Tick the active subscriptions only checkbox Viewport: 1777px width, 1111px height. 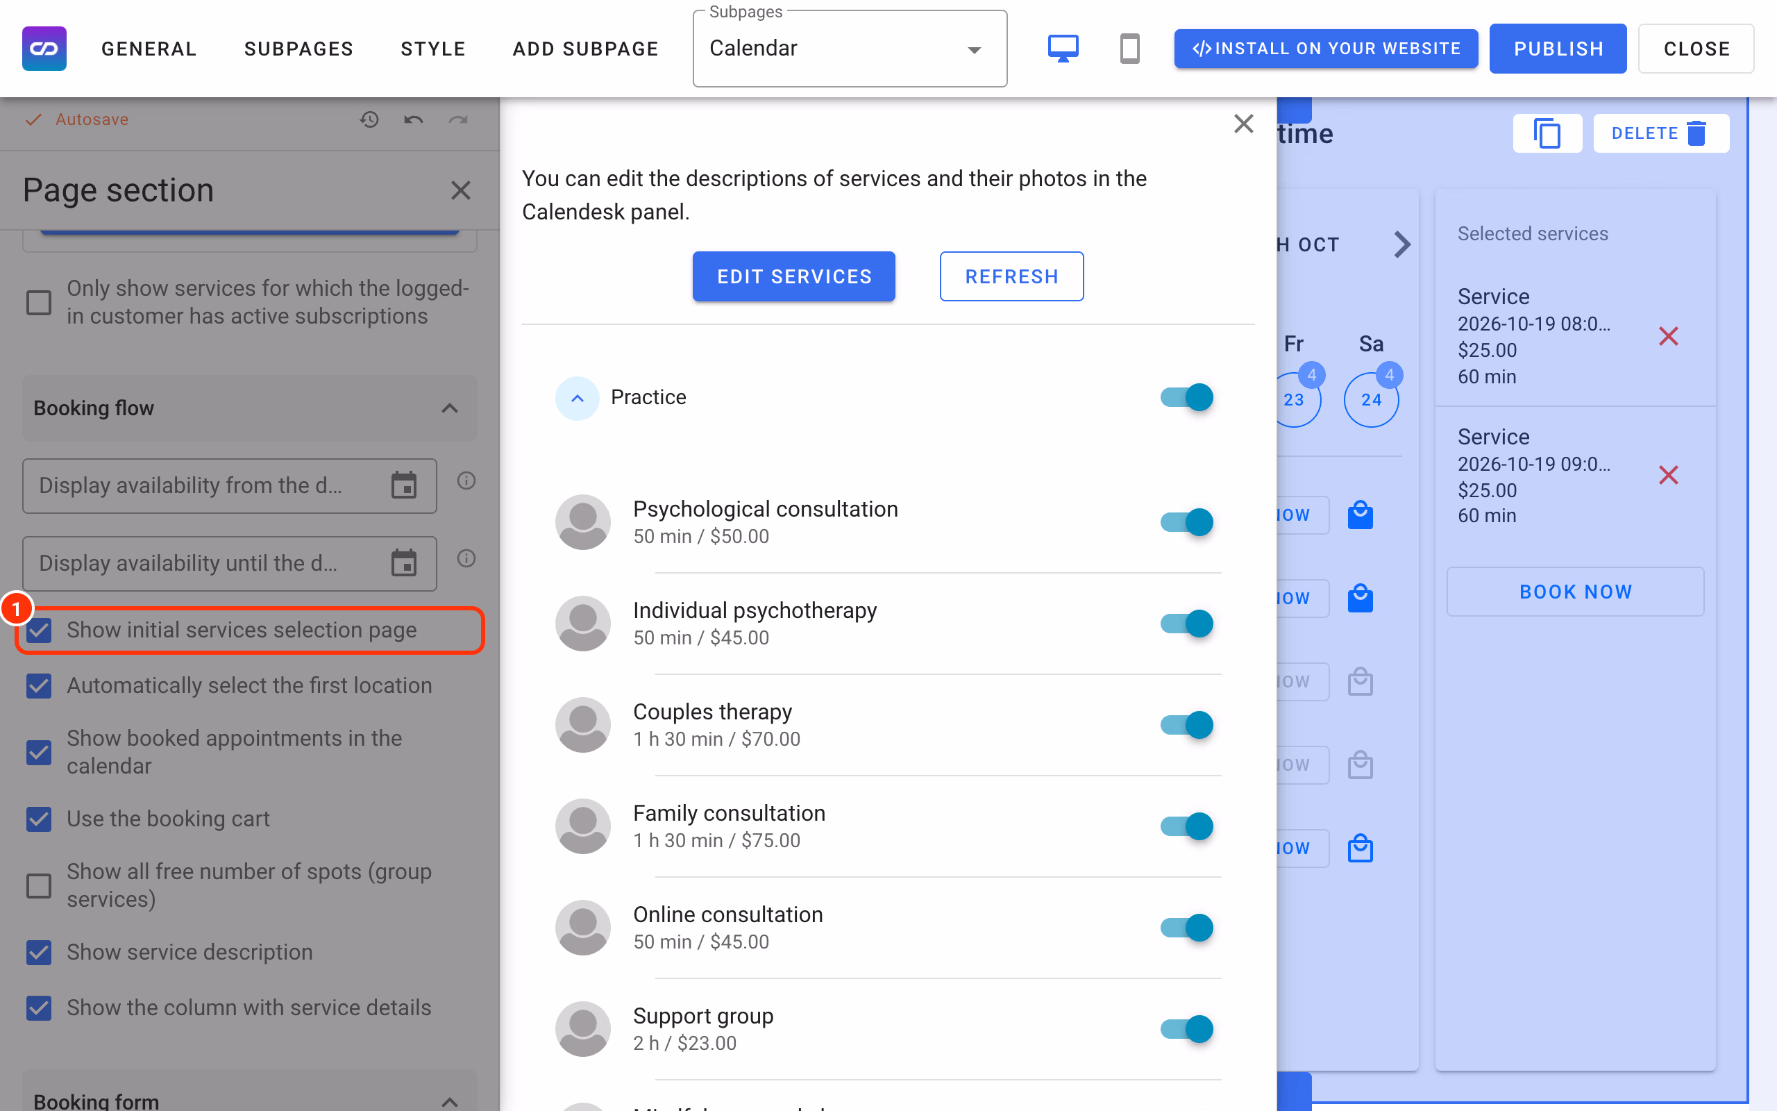click(x=39, y=302)
